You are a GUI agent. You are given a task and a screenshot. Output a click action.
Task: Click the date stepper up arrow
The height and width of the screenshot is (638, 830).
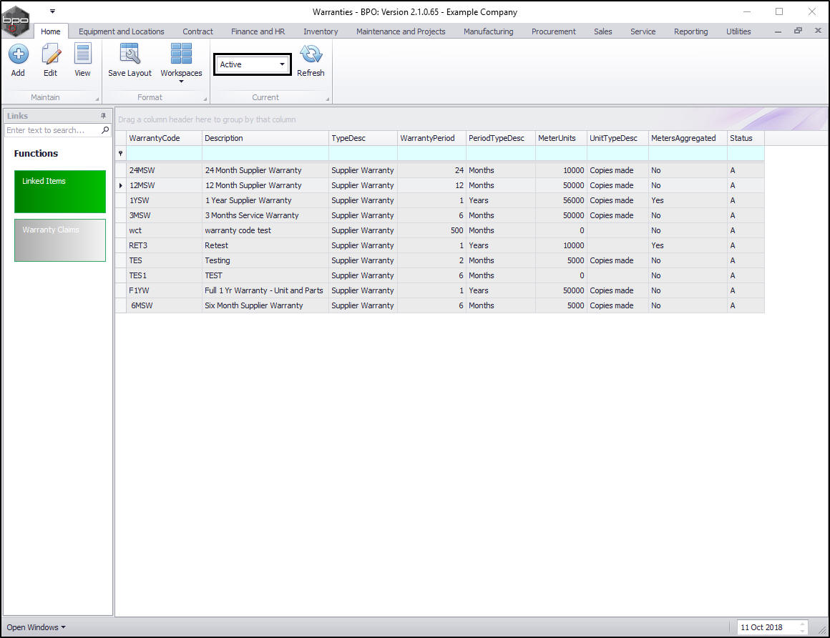pos(803,624)
